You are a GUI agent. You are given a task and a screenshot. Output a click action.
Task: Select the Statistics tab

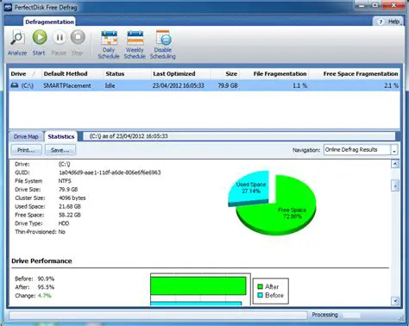tap(61, 136)
